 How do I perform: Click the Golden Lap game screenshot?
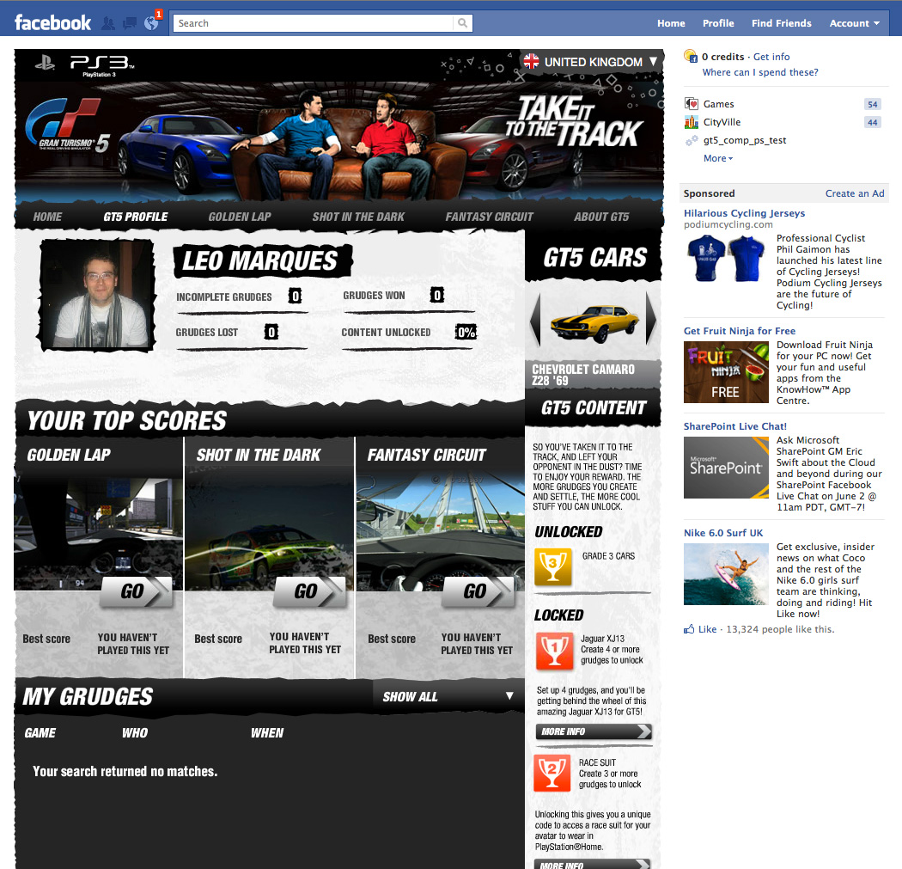[99, 532]
